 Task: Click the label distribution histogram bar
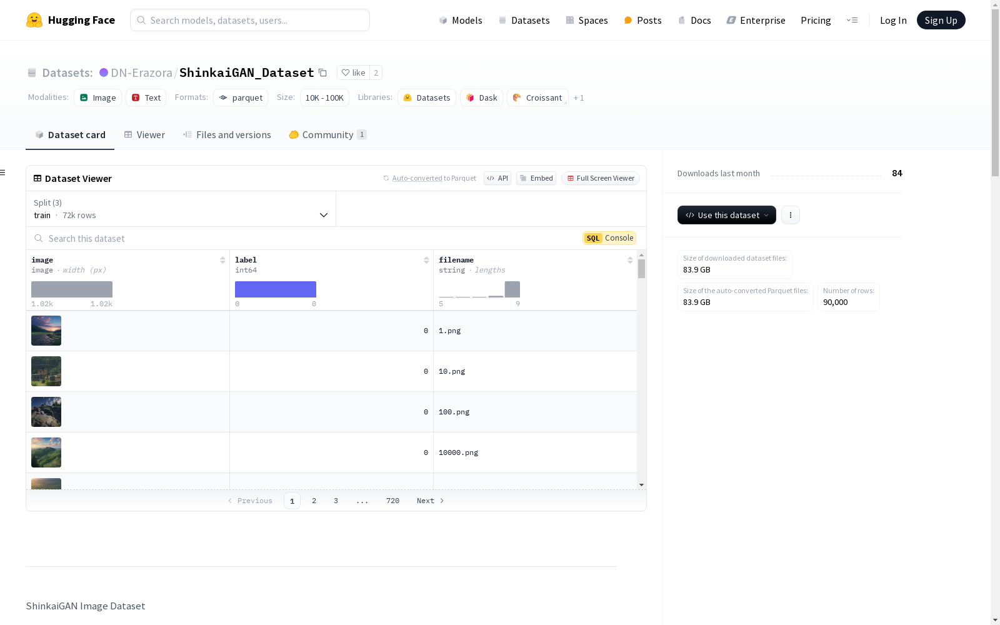(276, 289)
